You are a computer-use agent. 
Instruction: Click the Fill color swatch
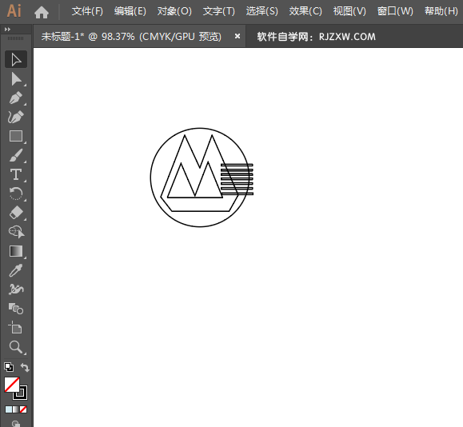[x=12, y=385]
